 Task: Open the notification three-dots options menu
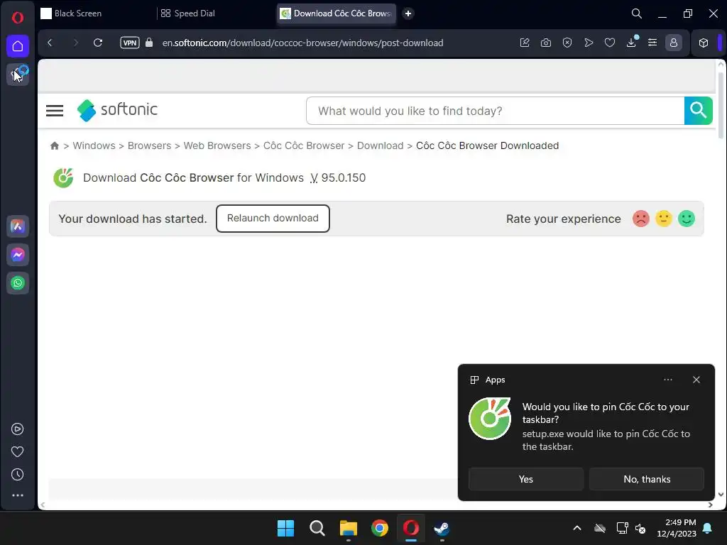point(667,380)
